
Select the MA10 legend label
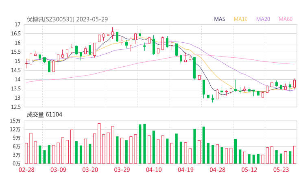pos(240,19)
